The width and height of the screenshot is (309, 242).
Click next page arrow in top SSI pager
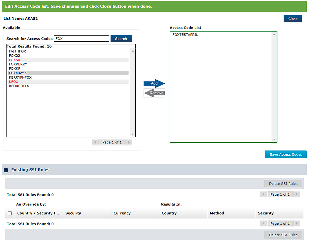(296, 194)
